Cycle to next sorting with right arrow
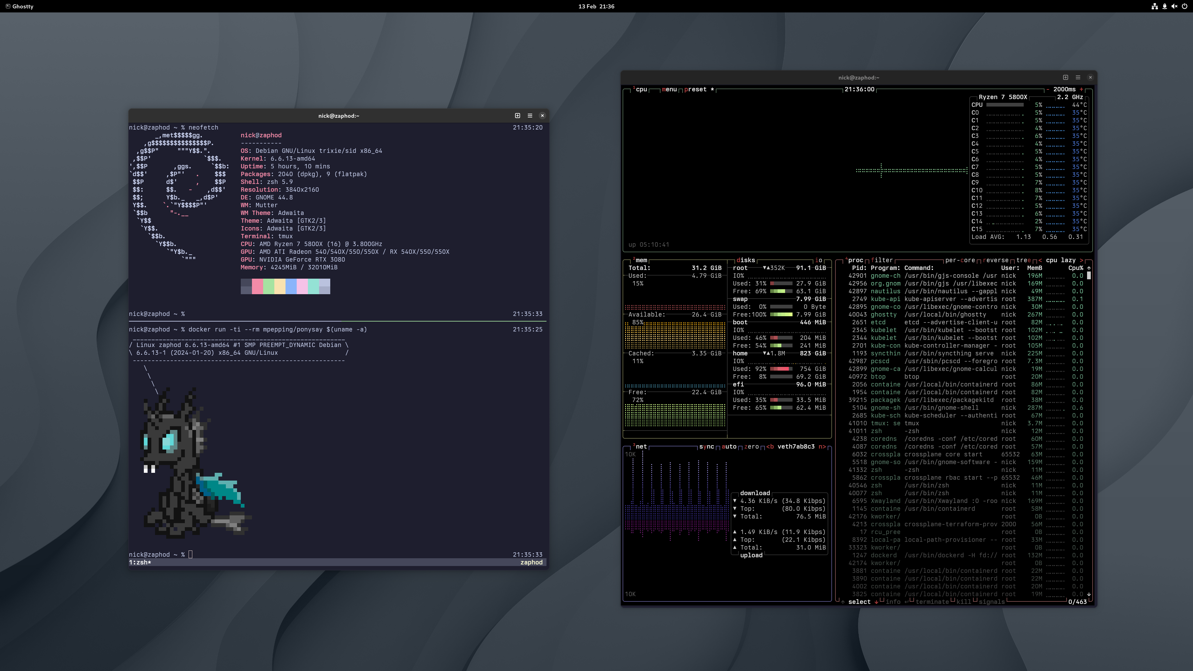This screenshot has width=1193, height=671. [1081, 260]
